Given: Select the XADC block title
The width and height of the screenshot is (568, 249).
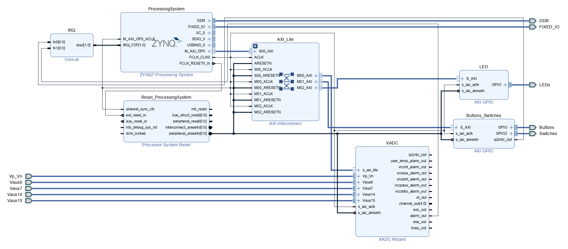Looking at the screenshot, I should (392, 143).
